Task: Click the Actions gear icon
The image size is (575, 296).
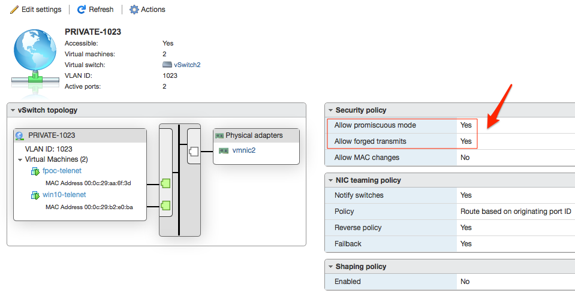Action: (x=134, y=10)
